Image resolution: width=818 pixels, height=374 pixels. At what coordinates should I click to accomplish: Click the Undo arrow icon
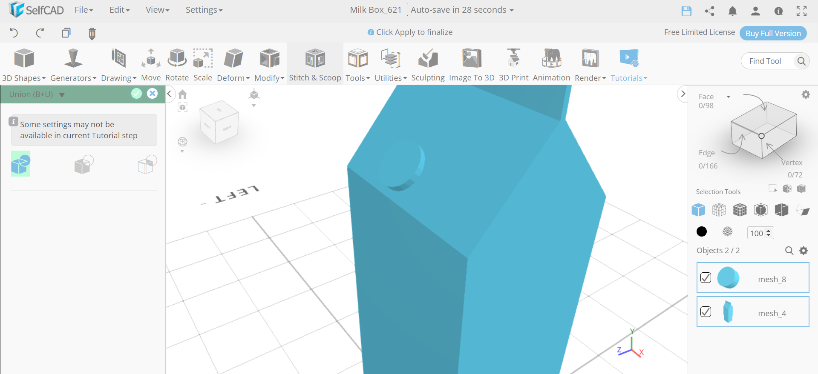(x=14, y=33)
